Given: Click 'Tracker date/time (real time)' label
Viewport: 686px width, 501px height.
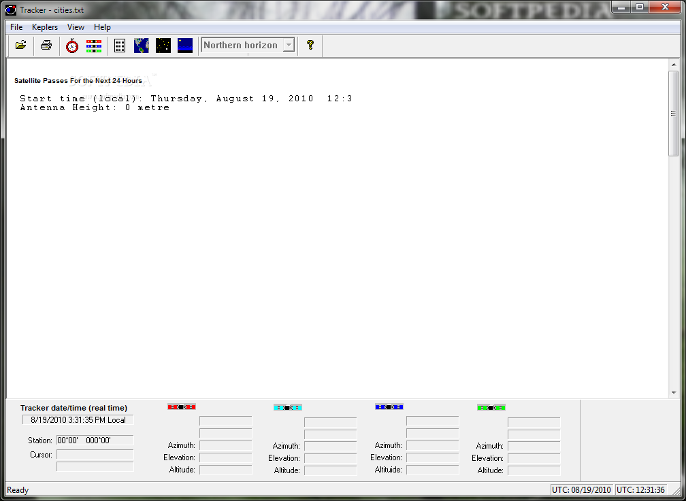Looking at the screenshot, I should (x=74, y=408).
